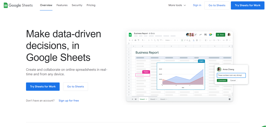The height and width of the screenshot is (127, 266).
Task: Click the green Sheets file icon
Action: pyautogui.click(x=130, y=35)
